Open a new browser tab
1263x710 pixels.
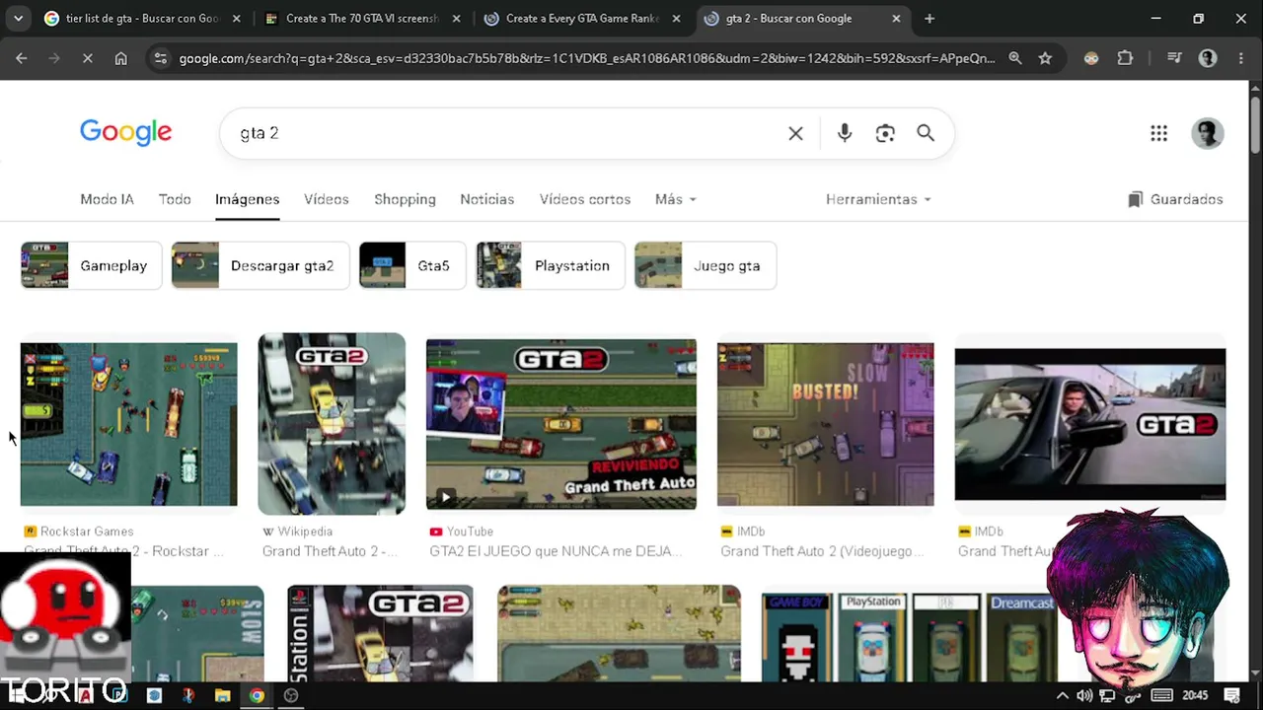pyautogui.click(x=929, y=18)
